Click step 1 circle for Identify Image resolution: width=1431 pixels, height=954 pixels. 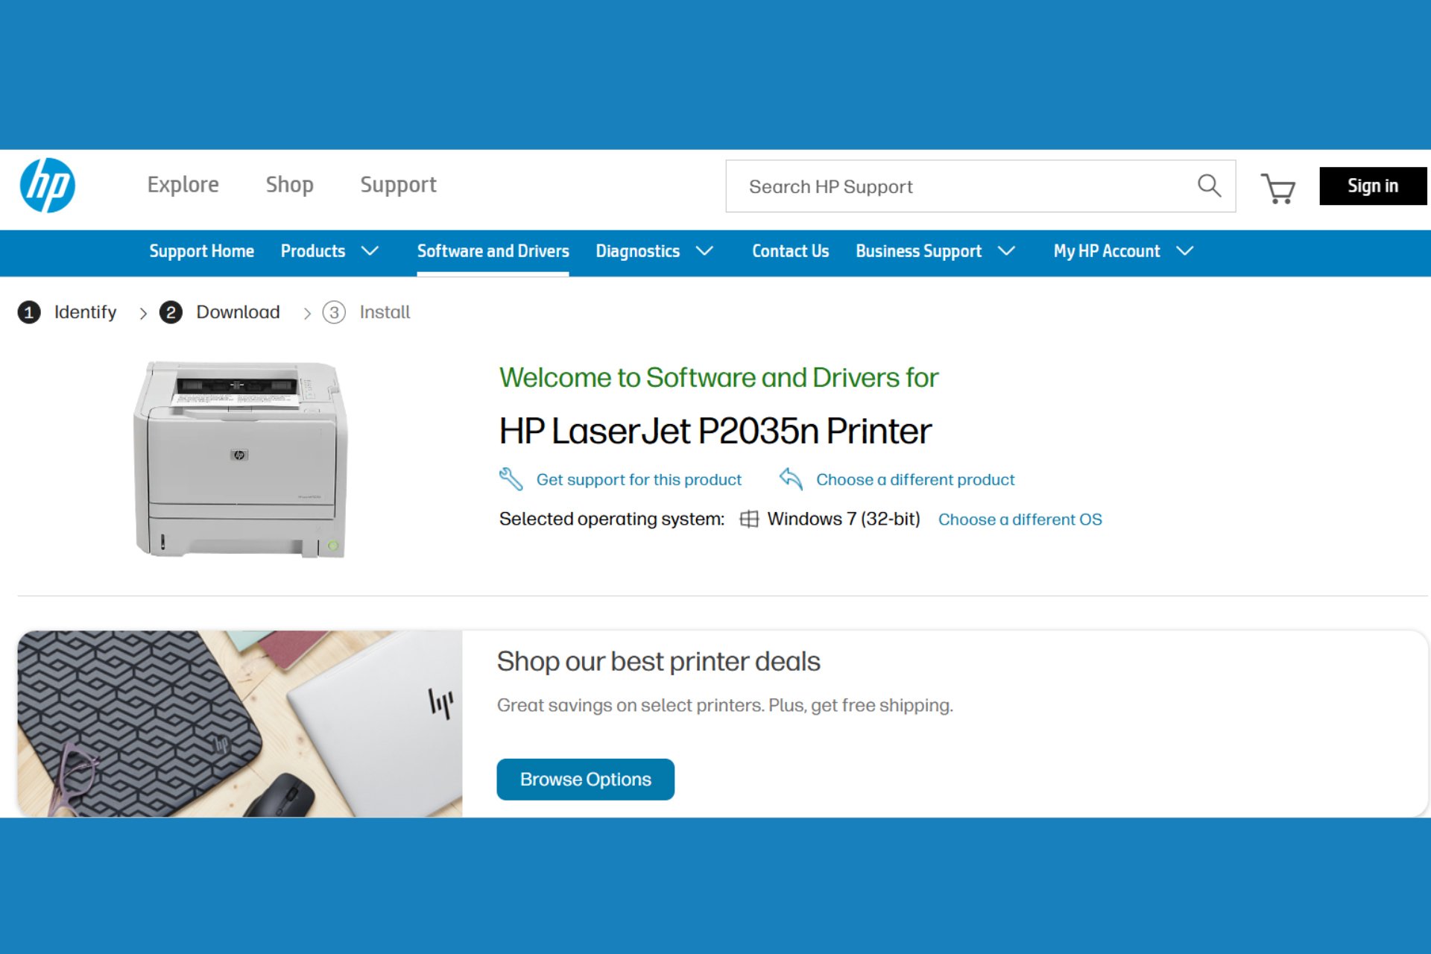[29, 312]
